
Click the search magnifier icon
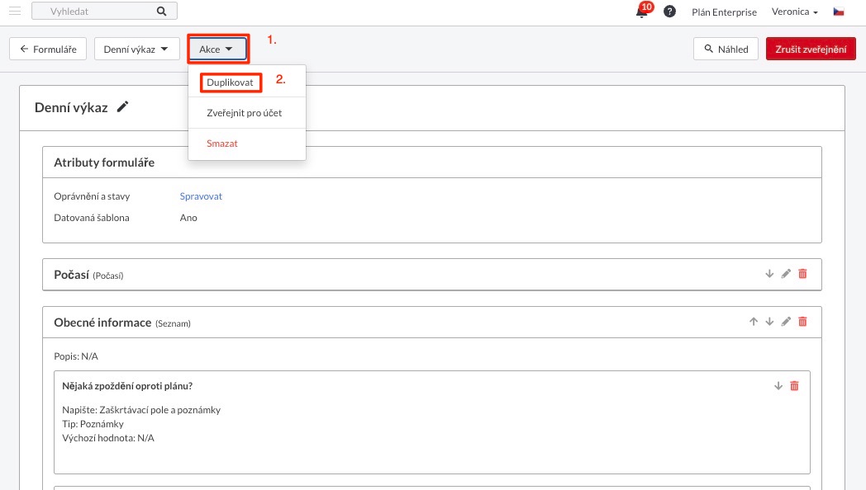tap(161, 11)
